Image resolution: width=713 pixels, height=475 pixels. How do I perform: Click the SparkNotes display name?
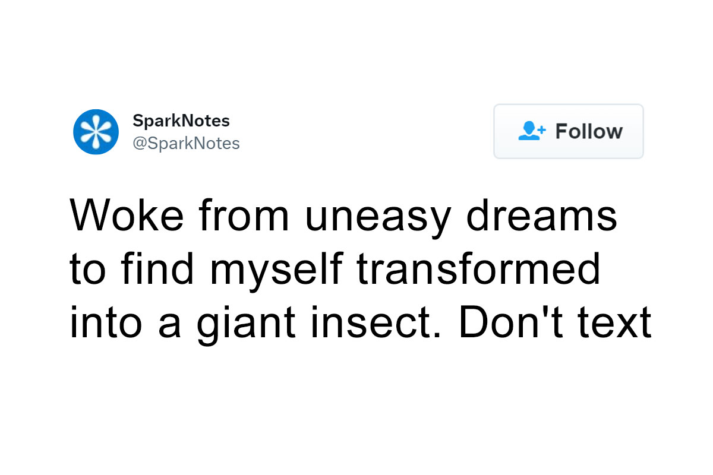click(x=181, y=121)
